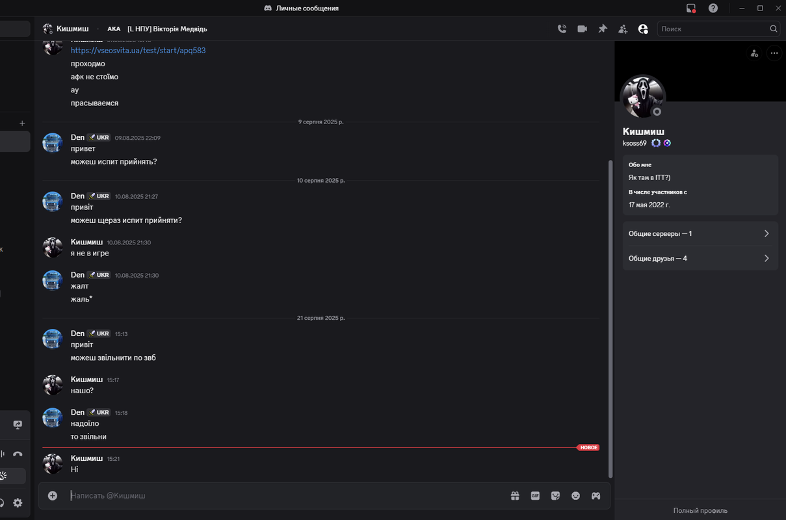786x520 pixels.
Task: Open the emoji picker
Action: pos(575,495)
